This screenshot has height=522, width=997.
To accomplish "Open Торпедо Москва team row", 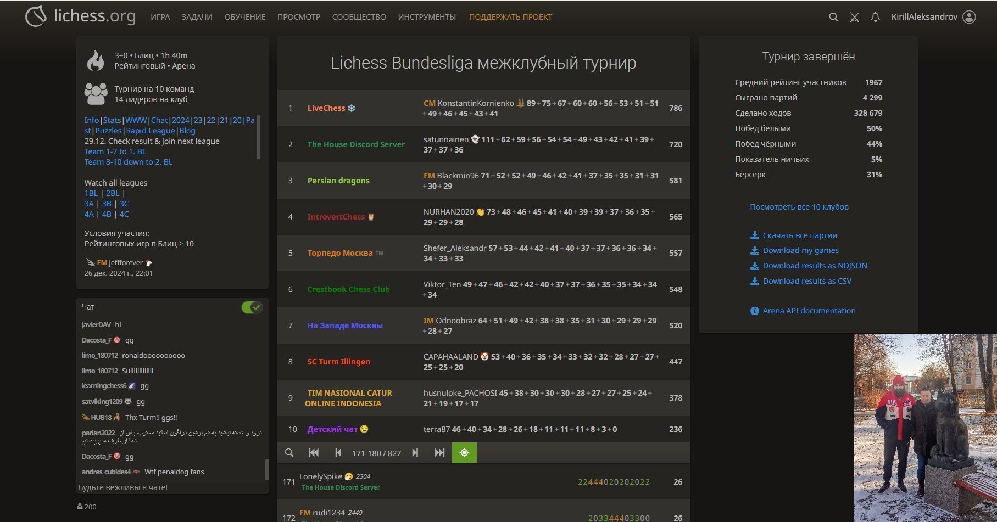I will [483, 253].
